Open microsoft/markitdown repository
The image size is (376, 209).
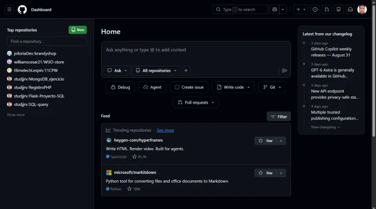135,172
